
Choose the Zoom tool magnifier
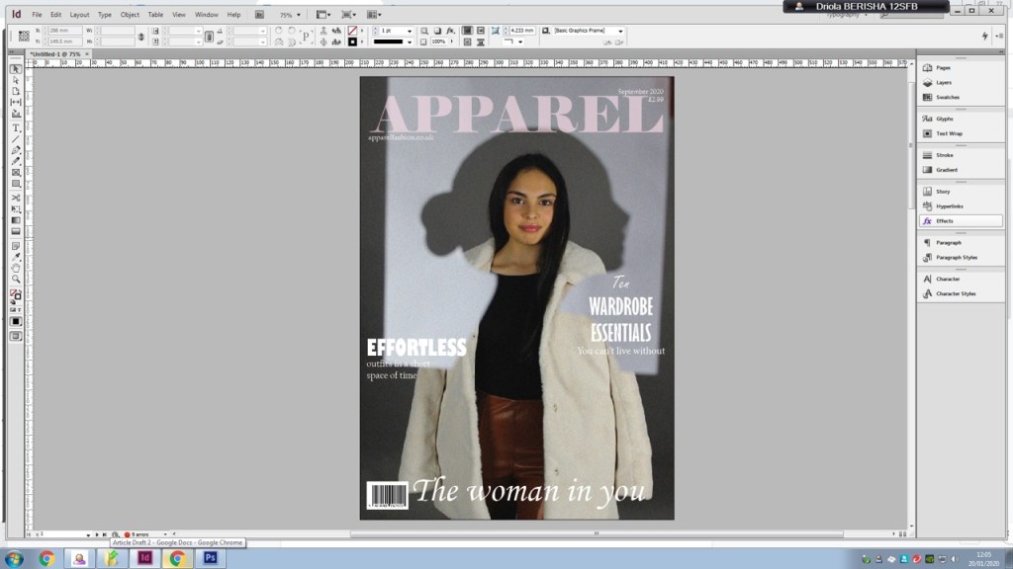16,279
